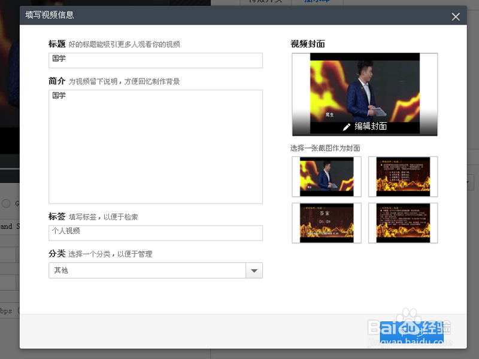Screen dimensions: 479x359
Task: Choose the quiz question text thumbnail in the top row
Action: click(x=403, y=177)
